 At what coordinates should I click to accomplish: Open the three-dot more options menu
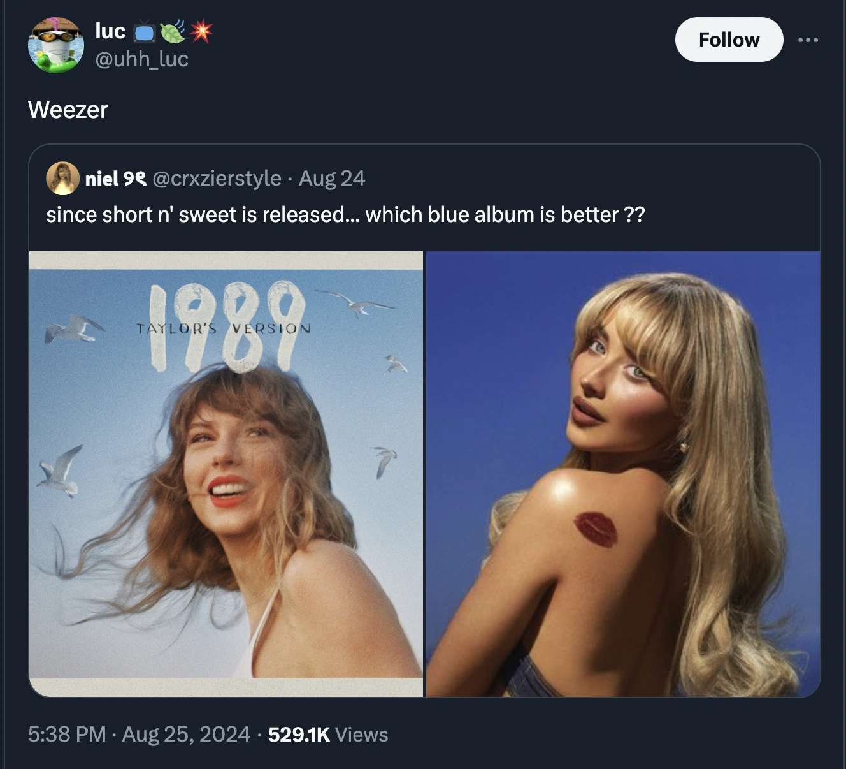point(808,40)
